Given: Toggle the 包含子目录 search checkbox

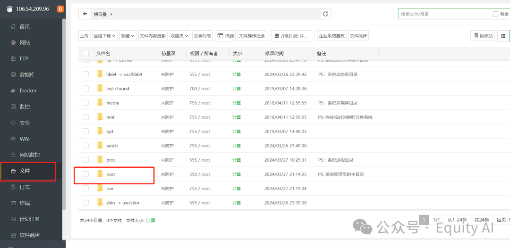Looking at the screenshot, I should coord(495,14).
